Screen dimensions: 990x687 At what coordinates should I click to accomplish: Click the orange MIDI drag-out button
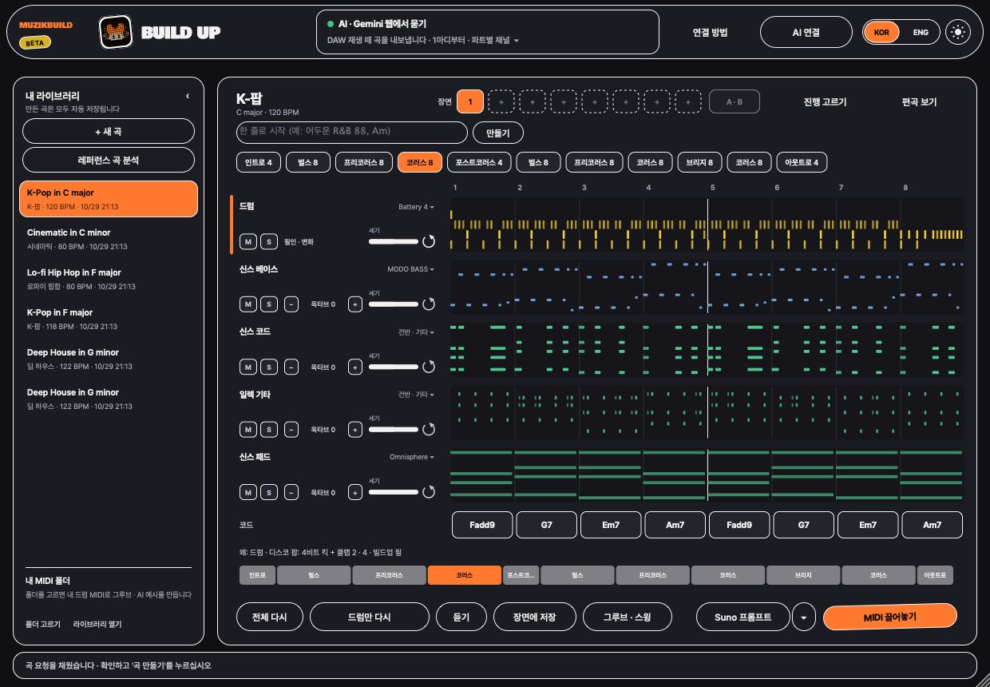pos(889,617)
